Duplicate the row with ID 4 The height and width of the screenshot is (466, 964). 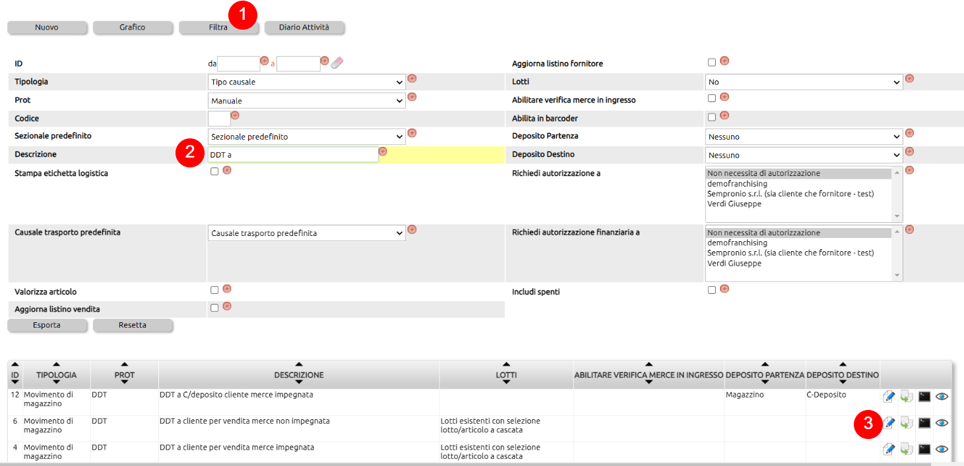tap(907, 449)
